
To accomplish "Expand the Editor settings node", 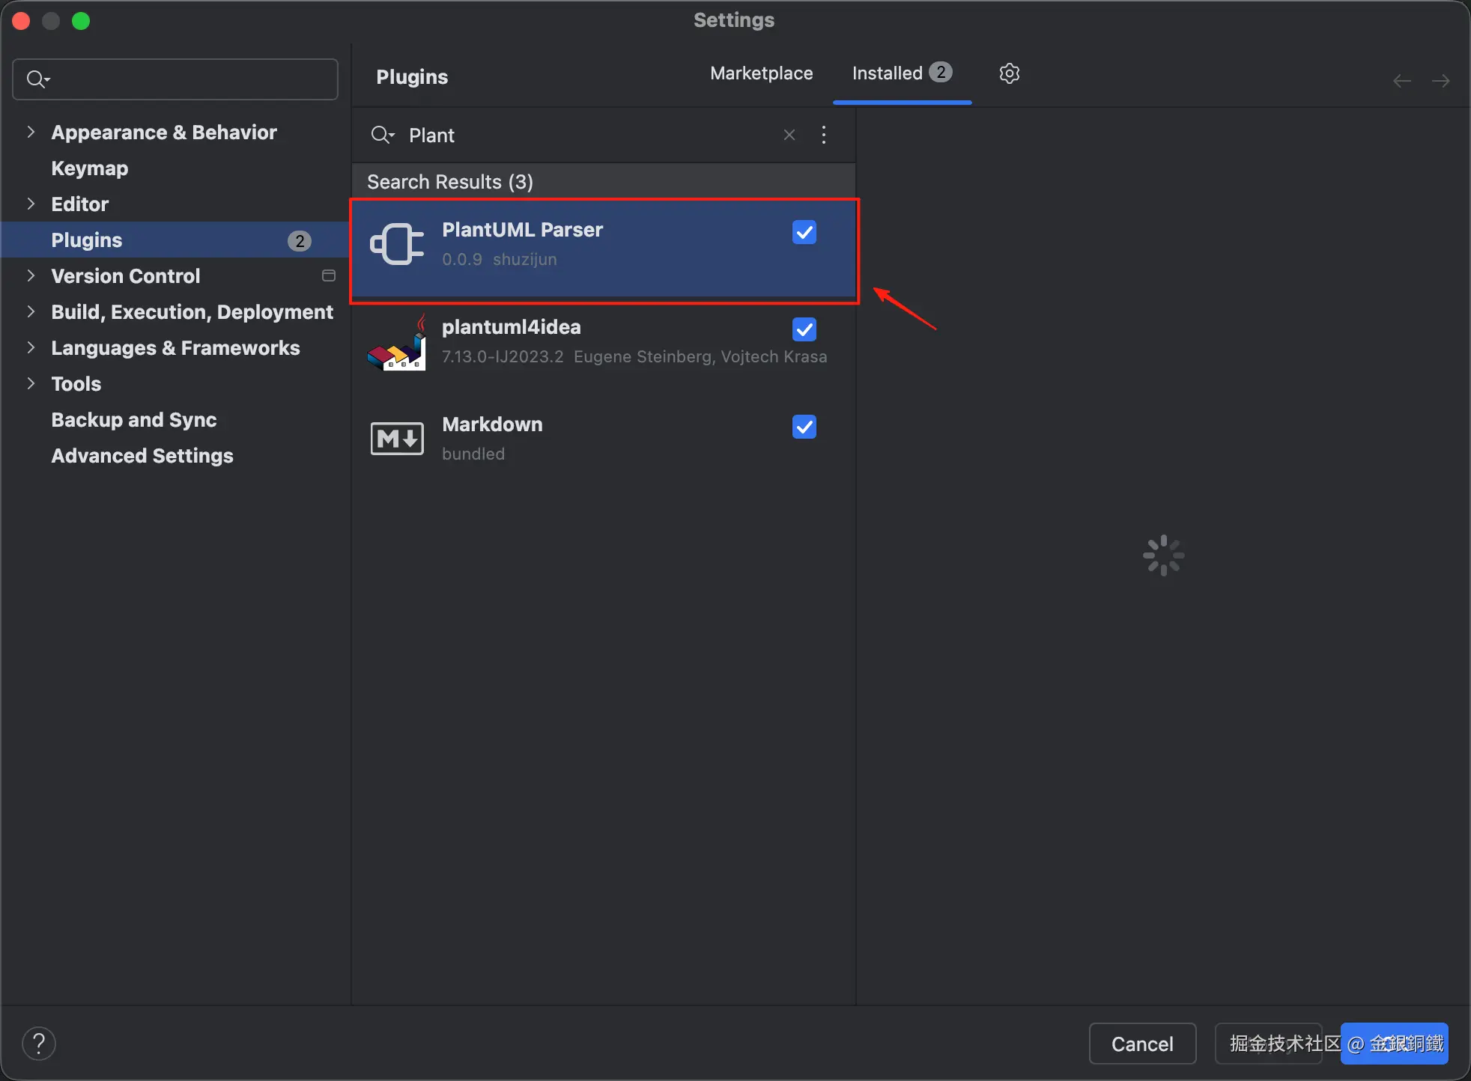I will tap(31, 204).
